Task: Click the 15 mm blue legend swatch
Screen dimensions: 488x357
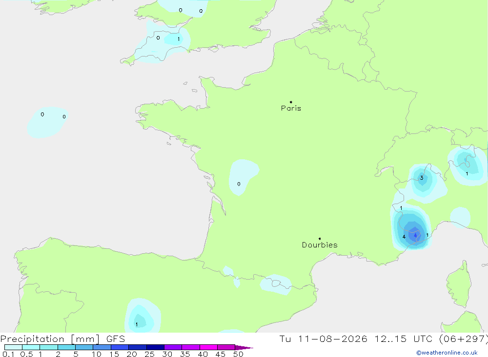Action: 120,347
